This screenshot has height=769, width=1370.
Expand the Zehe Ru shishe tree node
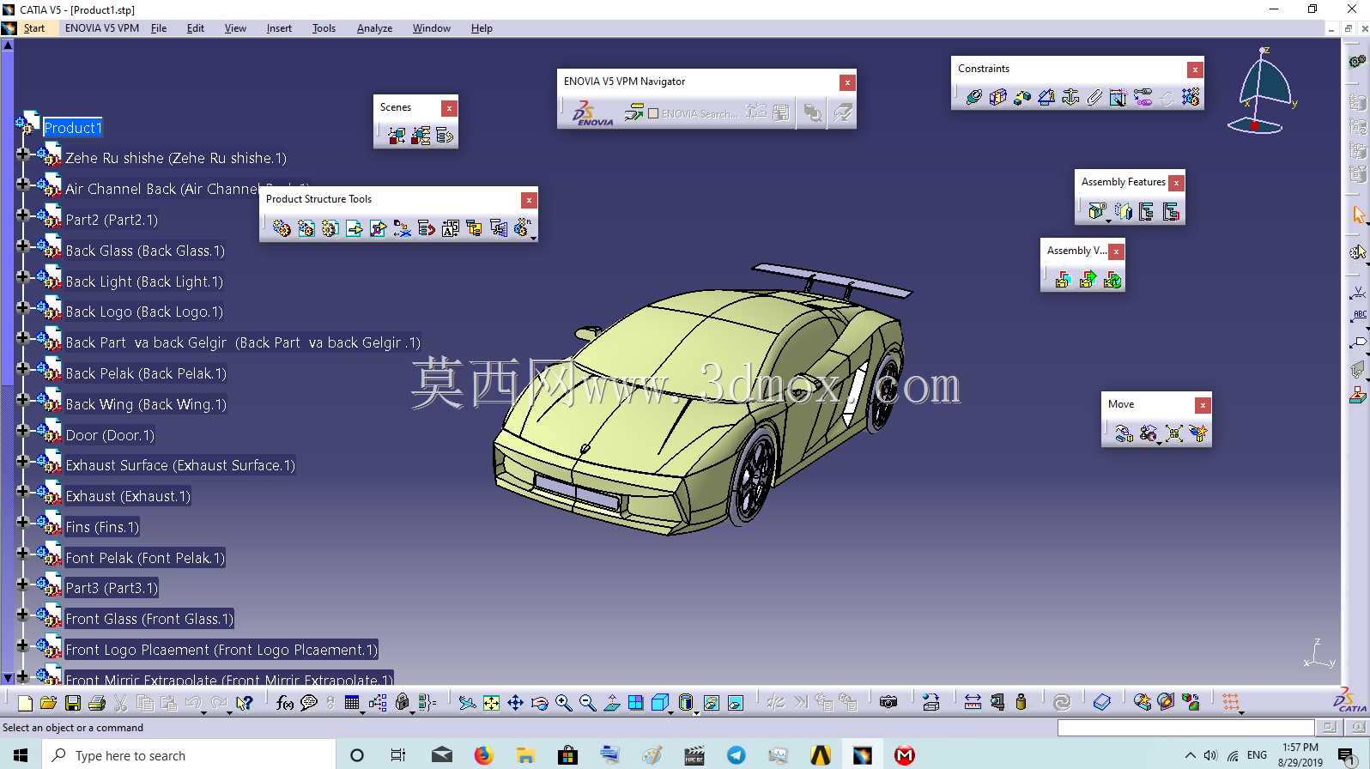pyautogui.click(x=23, y=154)
